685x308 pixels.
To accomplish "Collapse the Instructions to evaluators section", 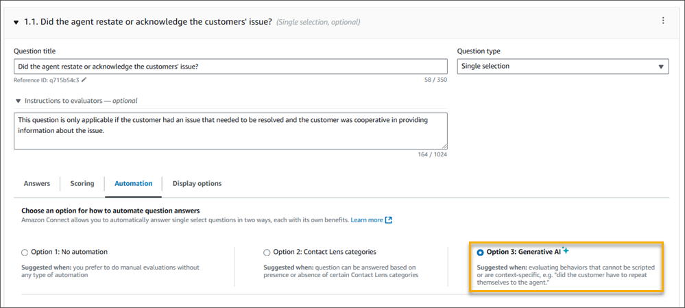I will point(17,101).
